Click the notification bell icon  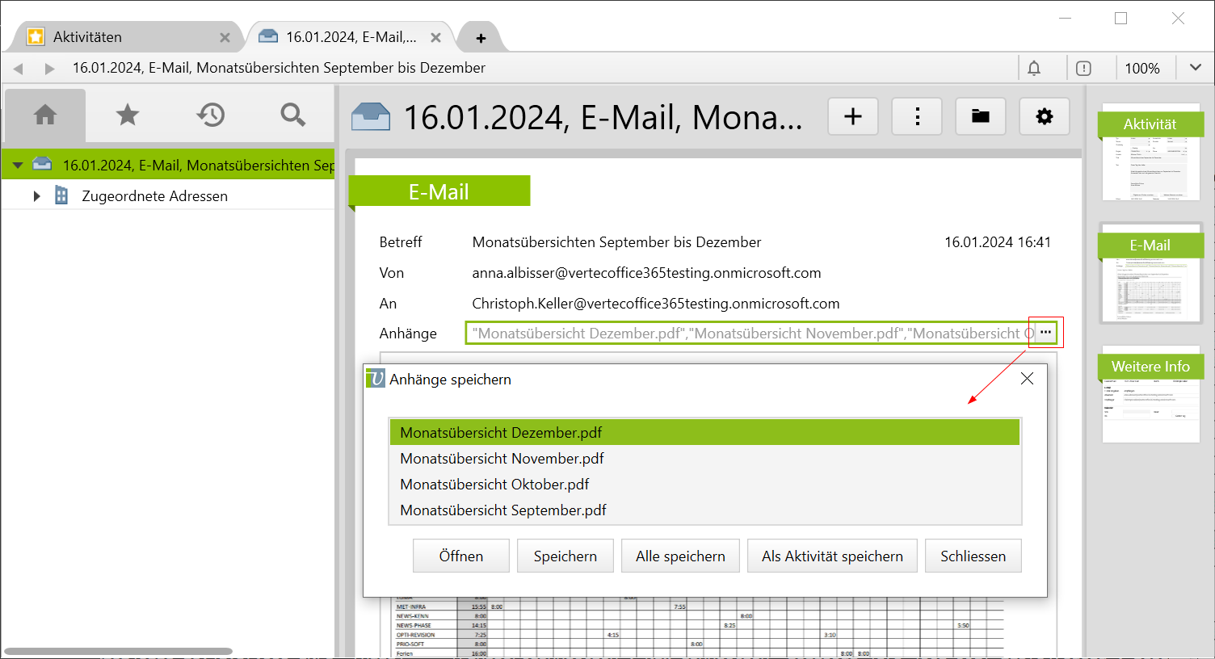(x=1034, y=69)
